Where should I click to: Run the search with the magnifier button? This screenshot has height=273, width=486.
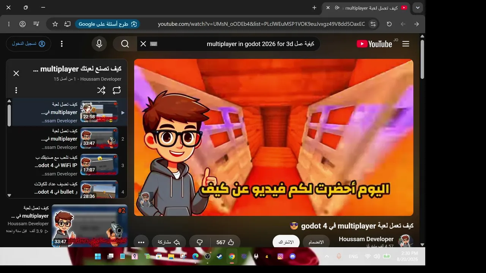pyautogui.click(x=125, y=44)
